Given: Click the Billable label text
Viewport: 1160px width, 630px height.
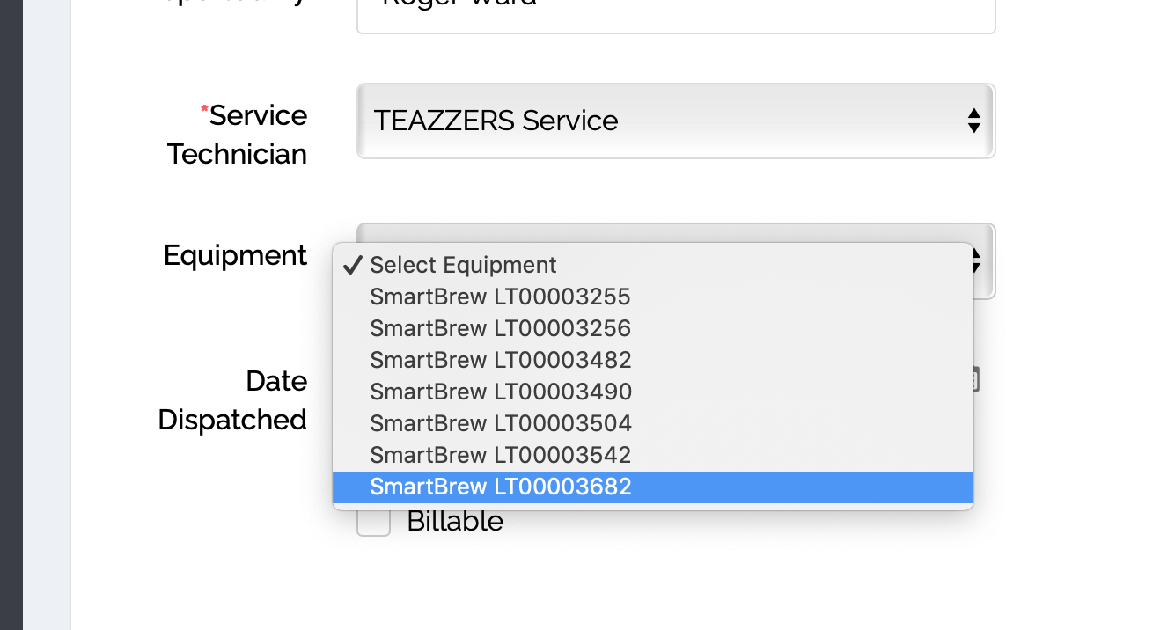Looking at the screenshot, I should click(453, 521).
